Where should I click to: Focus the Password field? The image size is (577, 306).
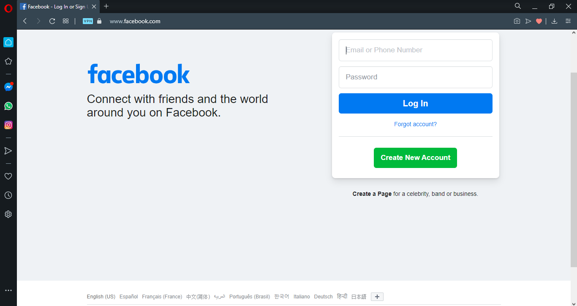pyautogui.click(x=416, y=77)
